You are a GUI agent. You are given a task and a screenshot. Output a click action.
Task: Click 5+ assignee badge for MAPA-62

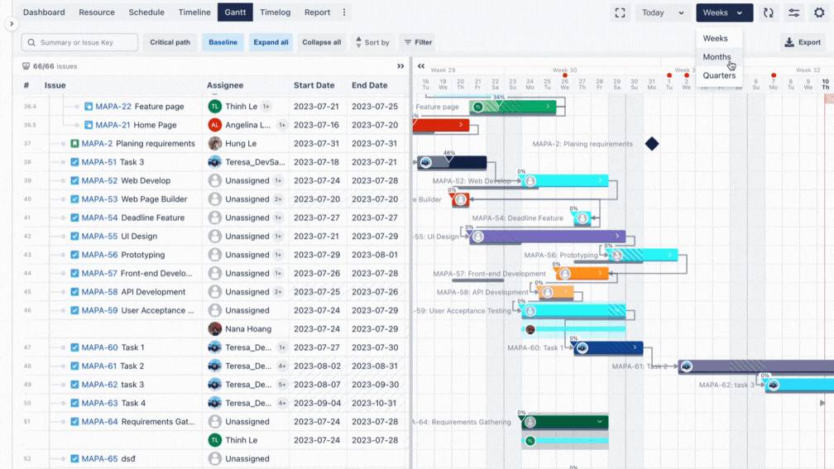coord(282,385)
